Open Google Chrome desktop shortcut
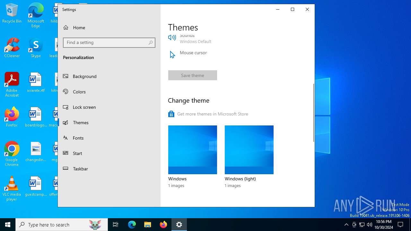411x231 pixels. 12,154
